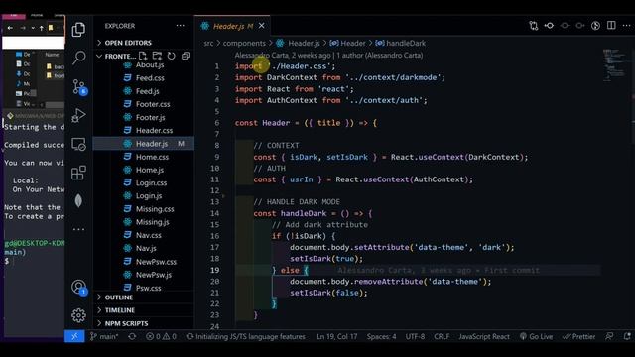Create a new folder in FRONTEND folder
This screenshot has width=635, height=357.
[157, 56]
